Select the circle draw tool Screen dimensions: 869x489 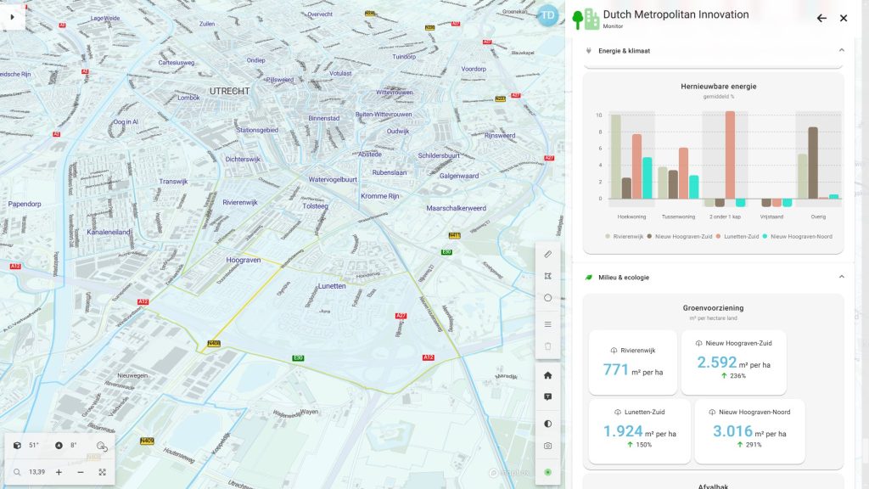pos(547,298)
